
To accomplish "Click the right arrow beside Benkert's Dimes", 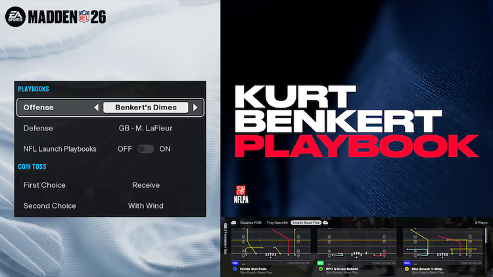I will 195,108.
